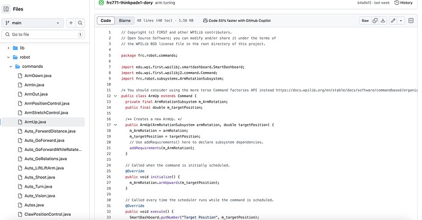Open frc771-thinkpadx1-dory author profile
Viewport: 422px width, 220px height.
pyautogui.click(x=130, y=2)
